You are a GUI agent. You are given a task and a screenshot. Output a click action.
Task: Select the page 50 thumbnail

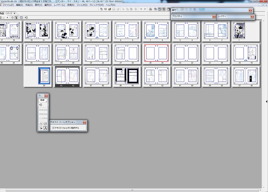(44, 76)
